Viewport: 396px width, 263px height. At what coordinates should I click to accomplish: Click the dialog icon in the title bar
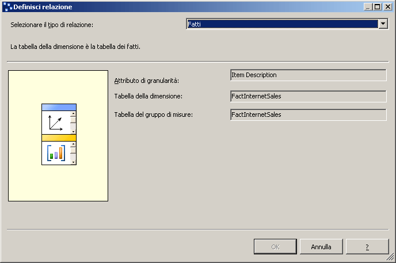[x=7, y=6]
